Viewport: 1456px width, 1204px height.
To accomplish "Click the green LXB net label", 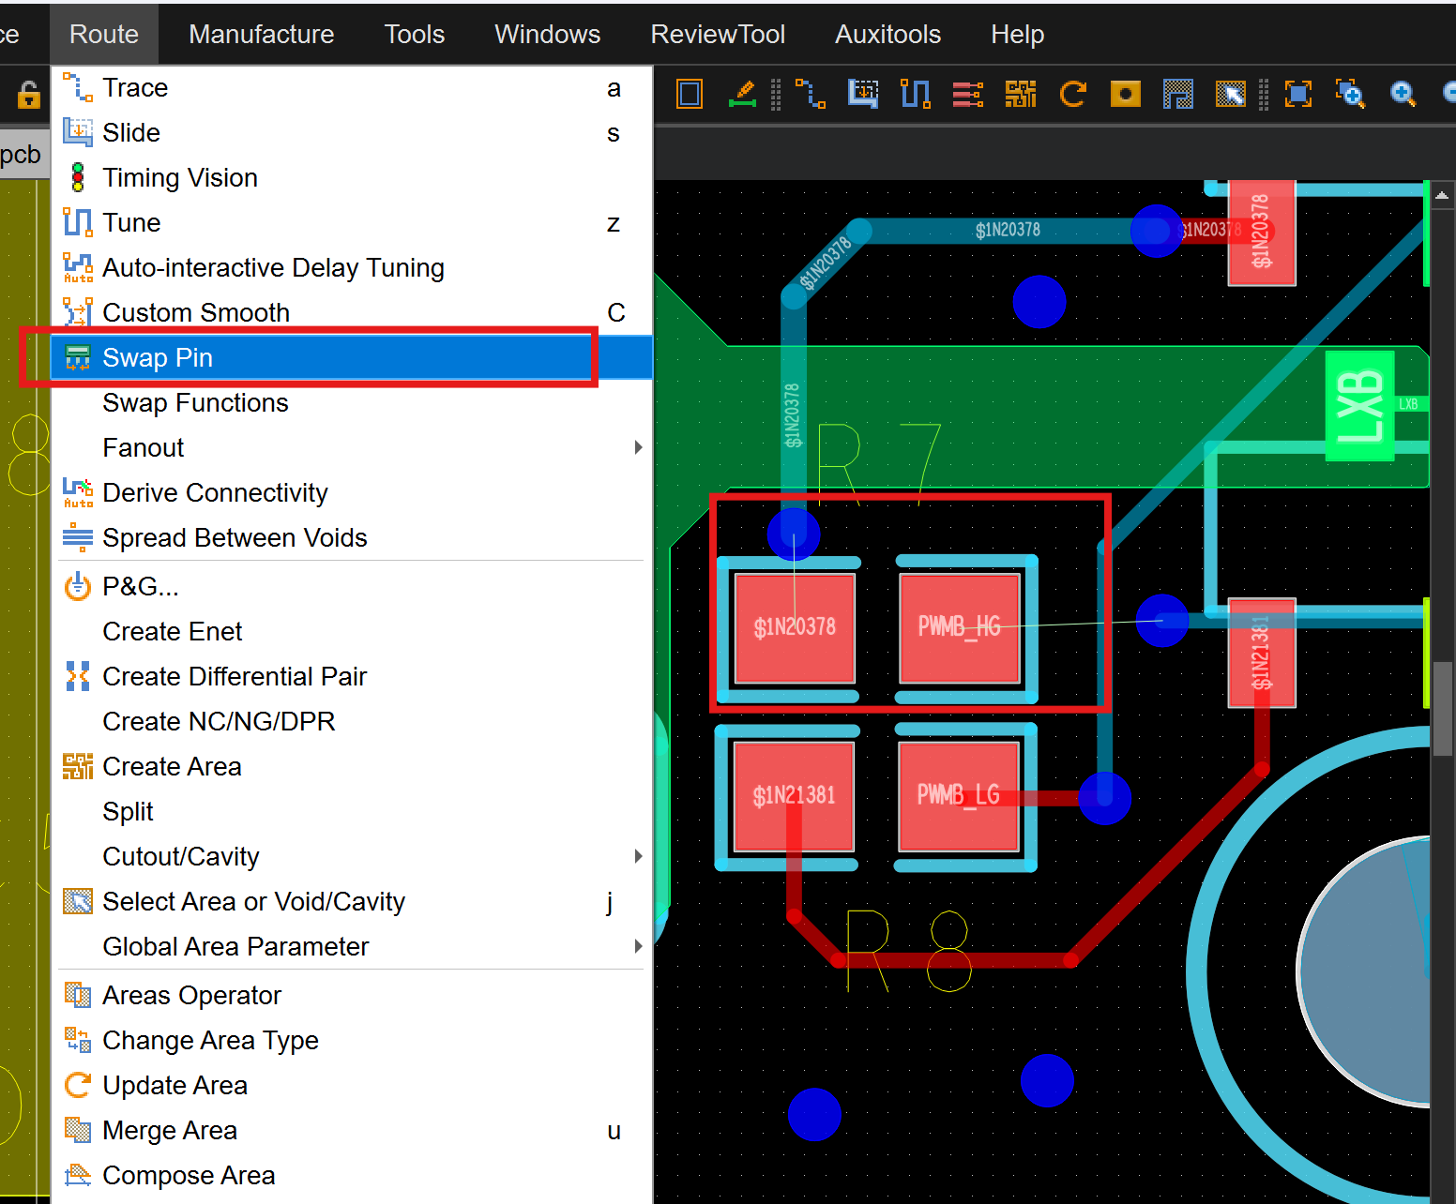I will click(x=1359, y=406).
